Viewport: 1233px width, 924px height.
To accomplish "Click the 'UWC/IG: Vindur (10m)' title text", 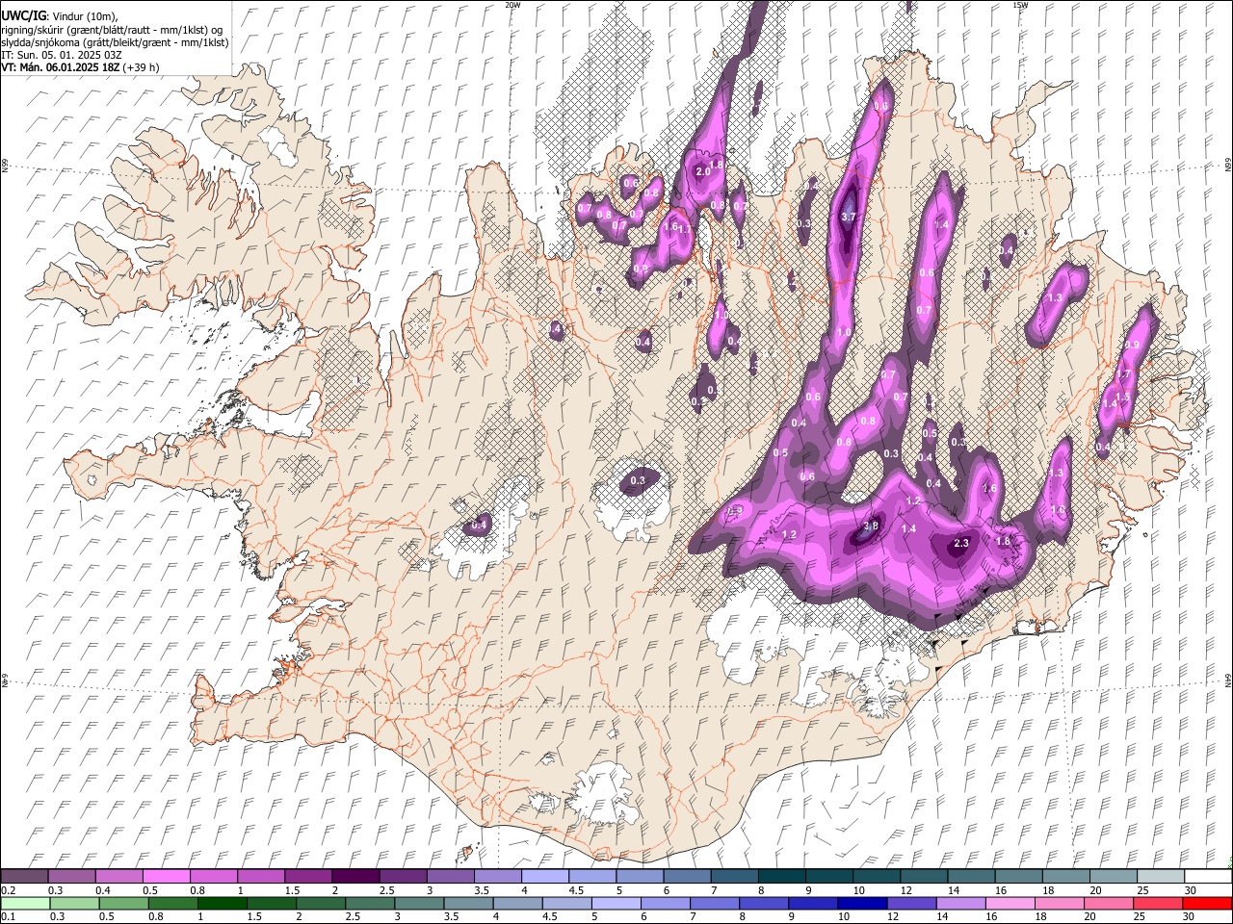I will click(x=60, y=16).
